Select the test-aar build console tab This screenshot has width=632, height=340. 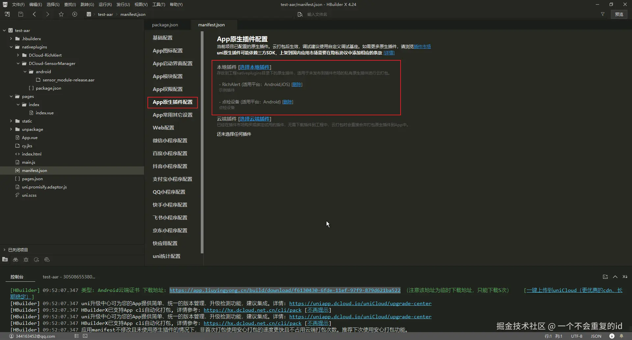pos(69,277)
